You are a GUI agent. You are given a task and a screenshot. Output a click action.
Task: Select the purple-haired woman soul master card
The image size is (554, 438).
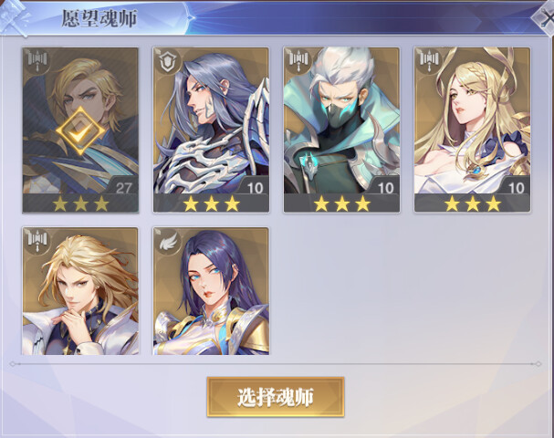point(211,291)
